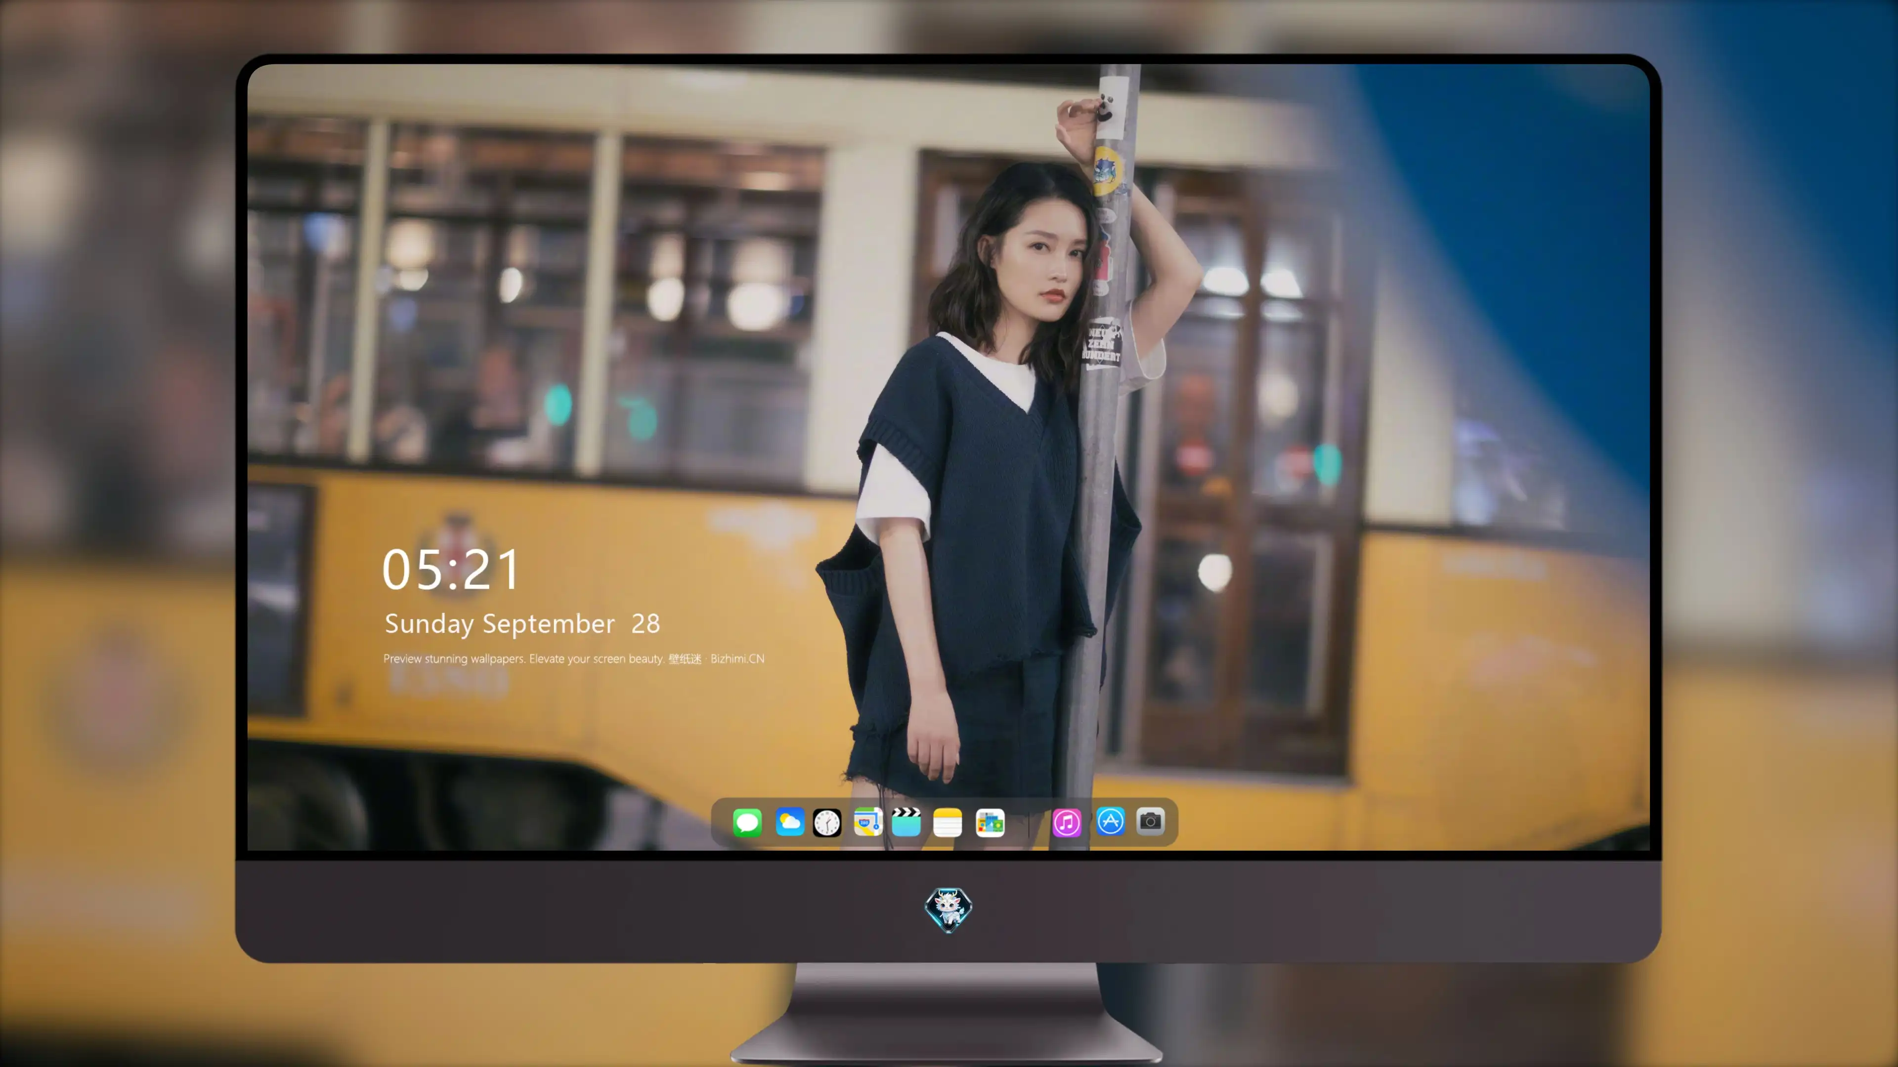Open the Camera app in the dock
Screen dimensions: 1898x1067
(x=1150, y=821)
